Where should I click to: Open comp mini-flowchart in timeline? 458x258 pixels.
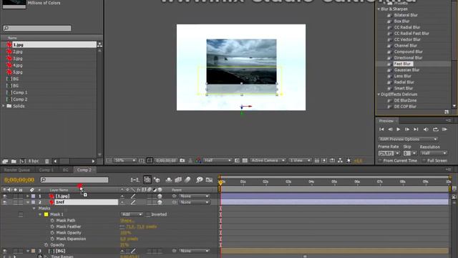coord(135,180)
